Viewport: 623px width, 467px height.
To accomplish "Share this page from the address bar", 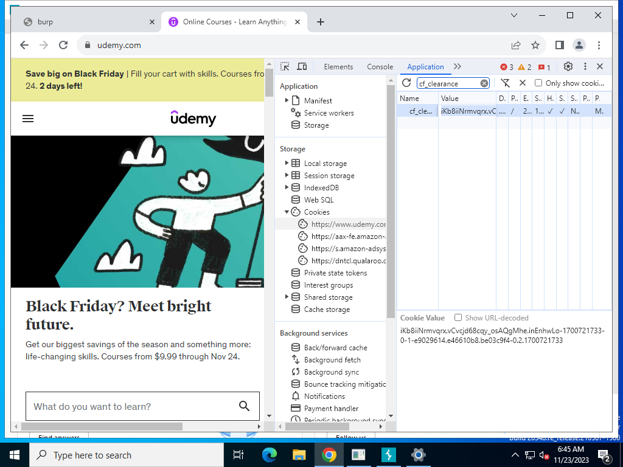I will click(516, 45).
